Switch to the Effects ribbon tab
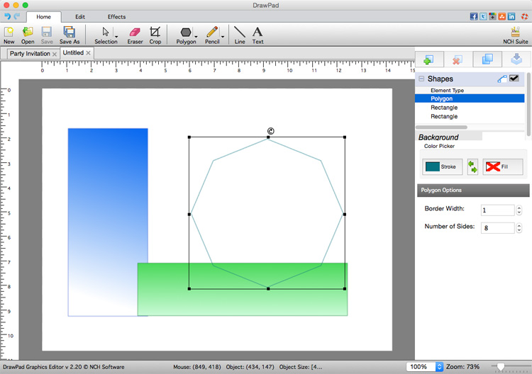Image resolution: width=532 pixels, height=374 pixels. 116,16
